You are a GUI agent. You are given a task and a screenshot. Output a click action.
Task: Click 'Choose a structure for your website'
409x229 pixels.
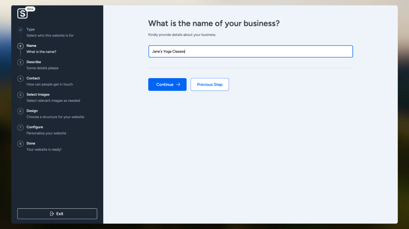coord(55,117)
